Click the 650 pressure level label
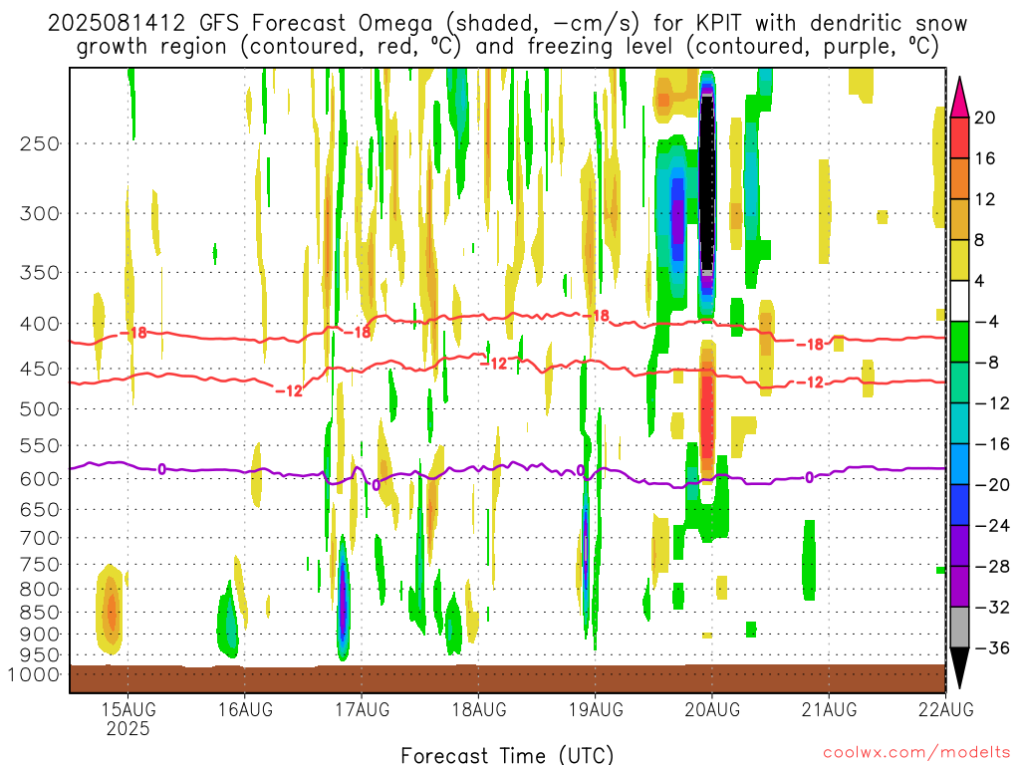The width and height of the screenshot is (1020, 765). tap(40, 509)
